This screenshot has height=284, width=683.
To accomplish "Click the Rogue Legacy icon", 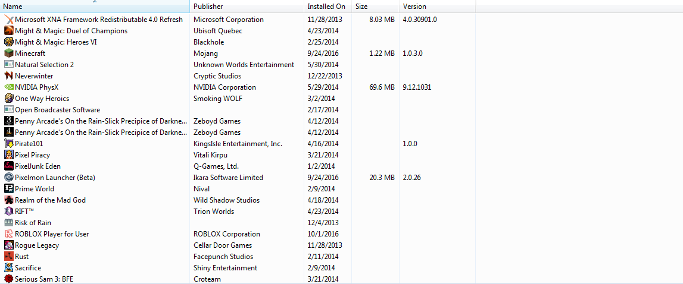I will coord(9,245).
